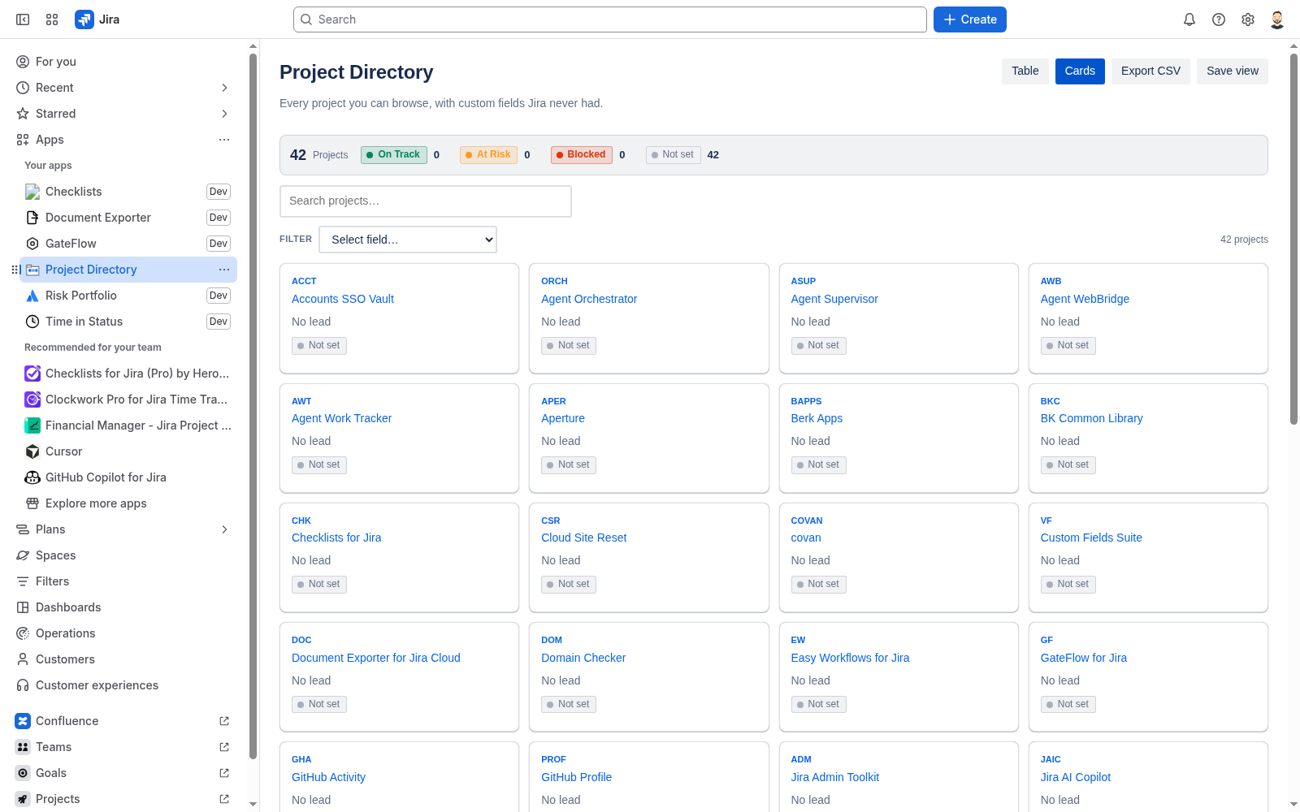The height and width of the screenshot is (812, 1300).
Task: Open BK Common Library project link
Action: (1091, 418)
